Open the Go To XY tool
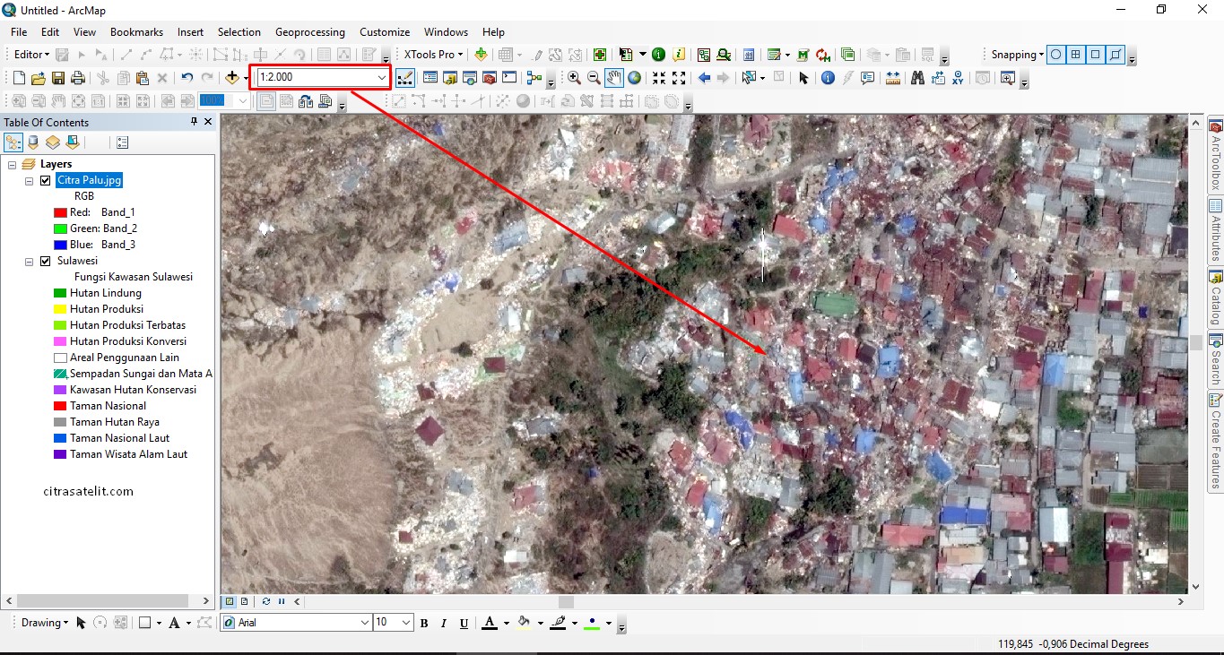1224x655 pixels. [959, 78]
